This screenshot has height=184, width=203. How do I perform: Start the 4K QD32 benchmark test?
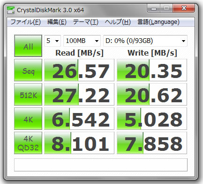[28, 143]
